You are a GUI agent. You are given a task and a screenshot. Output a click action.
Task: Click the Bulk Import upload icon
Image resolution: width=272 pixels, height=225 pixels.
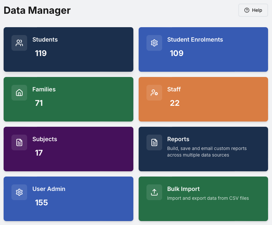pos(154,192)
